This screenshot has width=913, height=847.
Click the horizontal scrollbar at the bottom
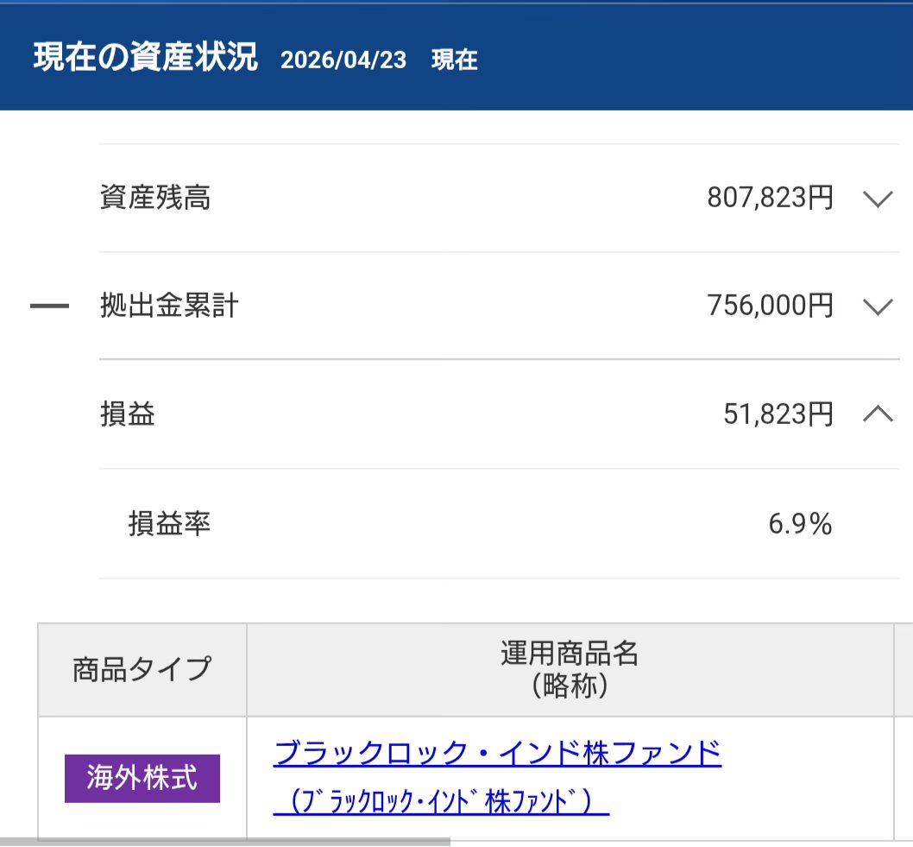224,841
